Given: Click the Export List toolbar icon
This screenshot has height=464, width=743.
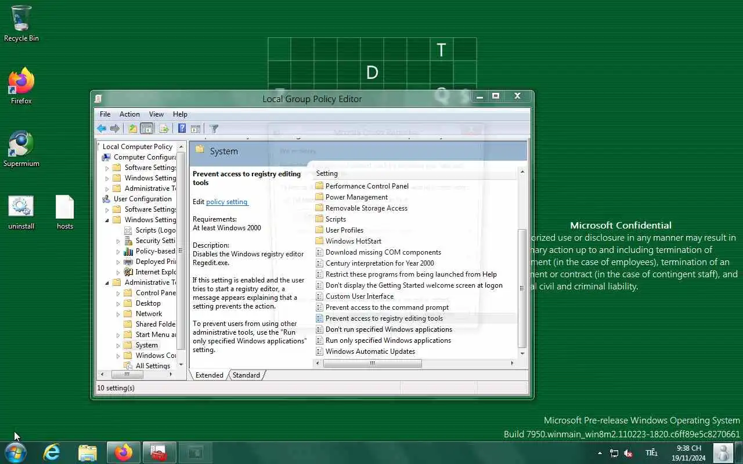Looking at the screenshot, I should tap(164, 129).
